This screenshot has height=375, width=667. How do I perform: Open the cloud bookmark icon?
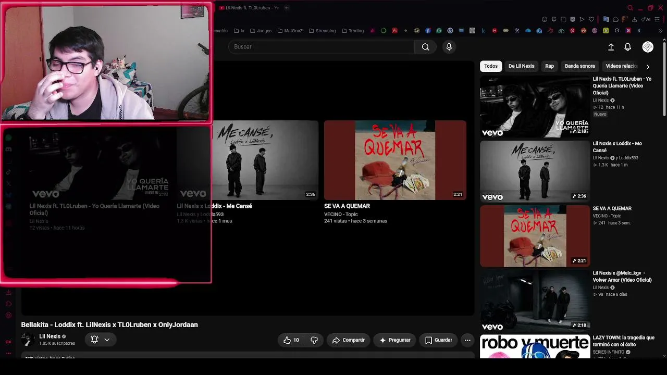(x=528, y=31)
